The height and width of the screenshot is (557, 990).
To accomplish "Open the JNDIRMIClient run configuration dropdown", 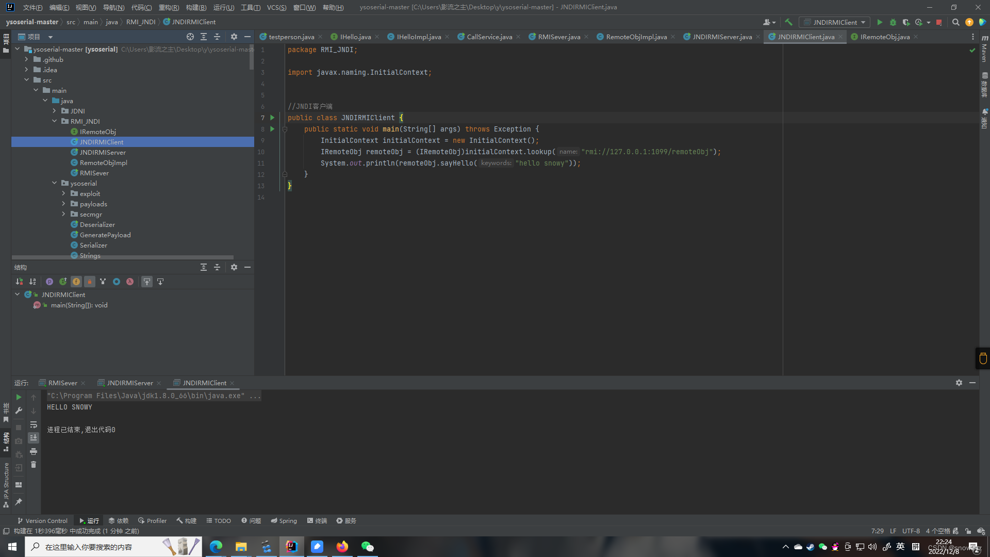I will point(834,22).
